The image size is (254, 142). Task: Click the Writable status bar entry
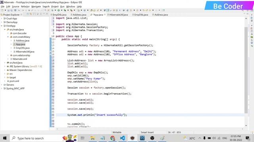117,133
